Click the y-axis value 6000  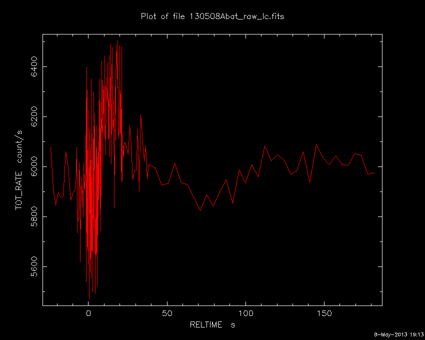(x=34, y=166)
